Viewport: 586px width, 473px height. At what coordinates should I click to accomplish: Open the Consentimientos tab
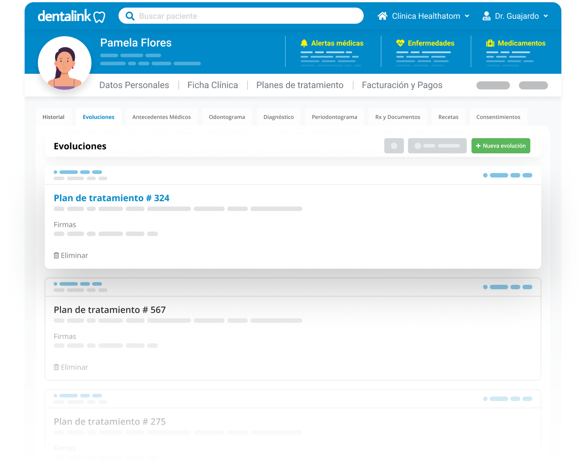click(x=498, y=117)
